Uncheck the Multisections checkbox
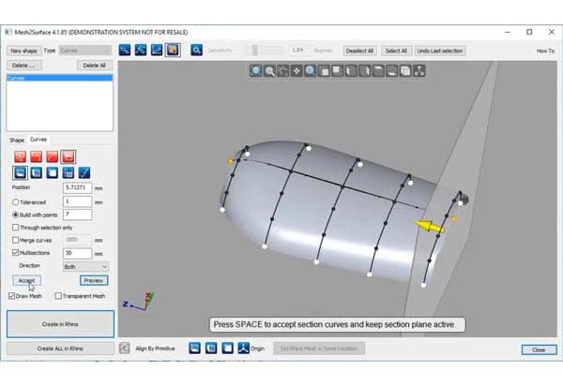The image size is (563, 386). pos(14,253)
